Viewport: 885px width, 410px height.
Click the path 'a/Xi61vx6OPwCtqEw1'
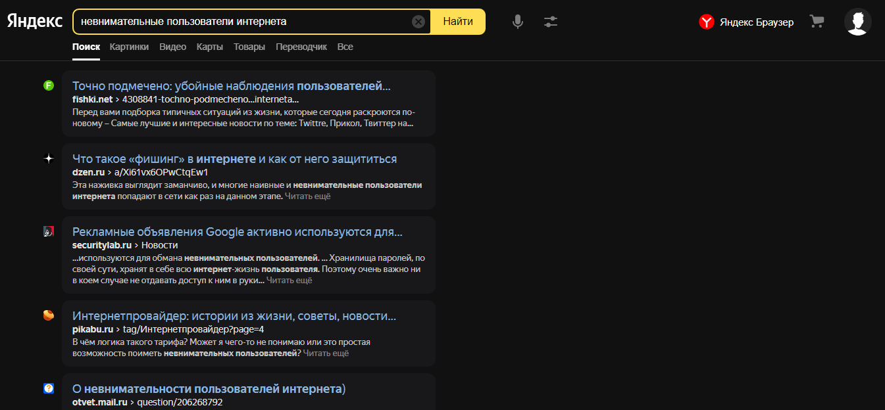pos(162,173)
